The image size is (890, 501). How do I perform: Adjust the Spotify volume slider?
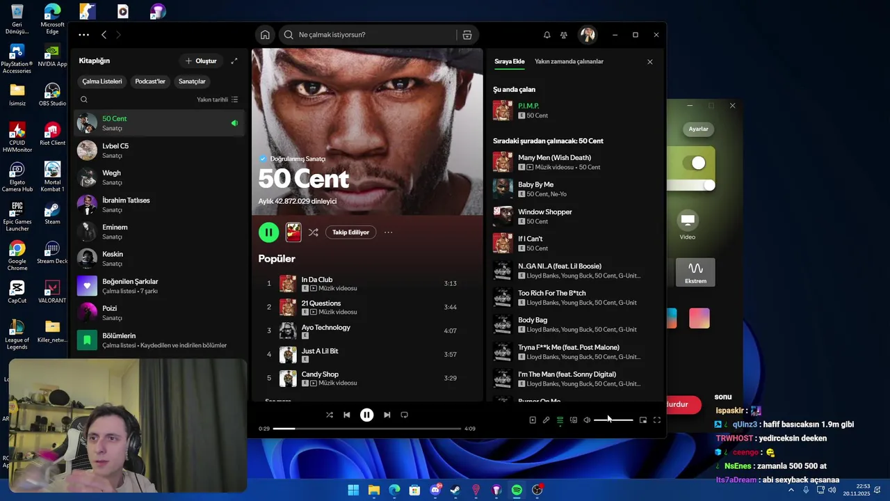pos(613,420)
